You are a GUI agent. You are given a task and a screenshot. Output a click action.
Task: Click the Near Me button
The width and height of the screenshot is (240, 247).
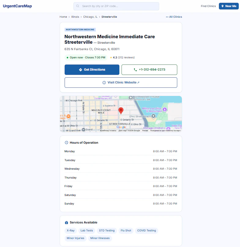tap(229, 6)
